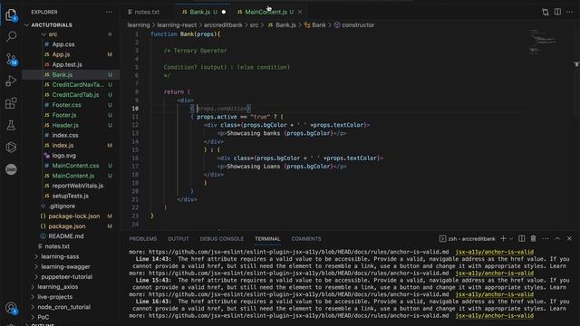Open terminal panel more actions
This screenshot has width=580, height=326.
point(546,239)
